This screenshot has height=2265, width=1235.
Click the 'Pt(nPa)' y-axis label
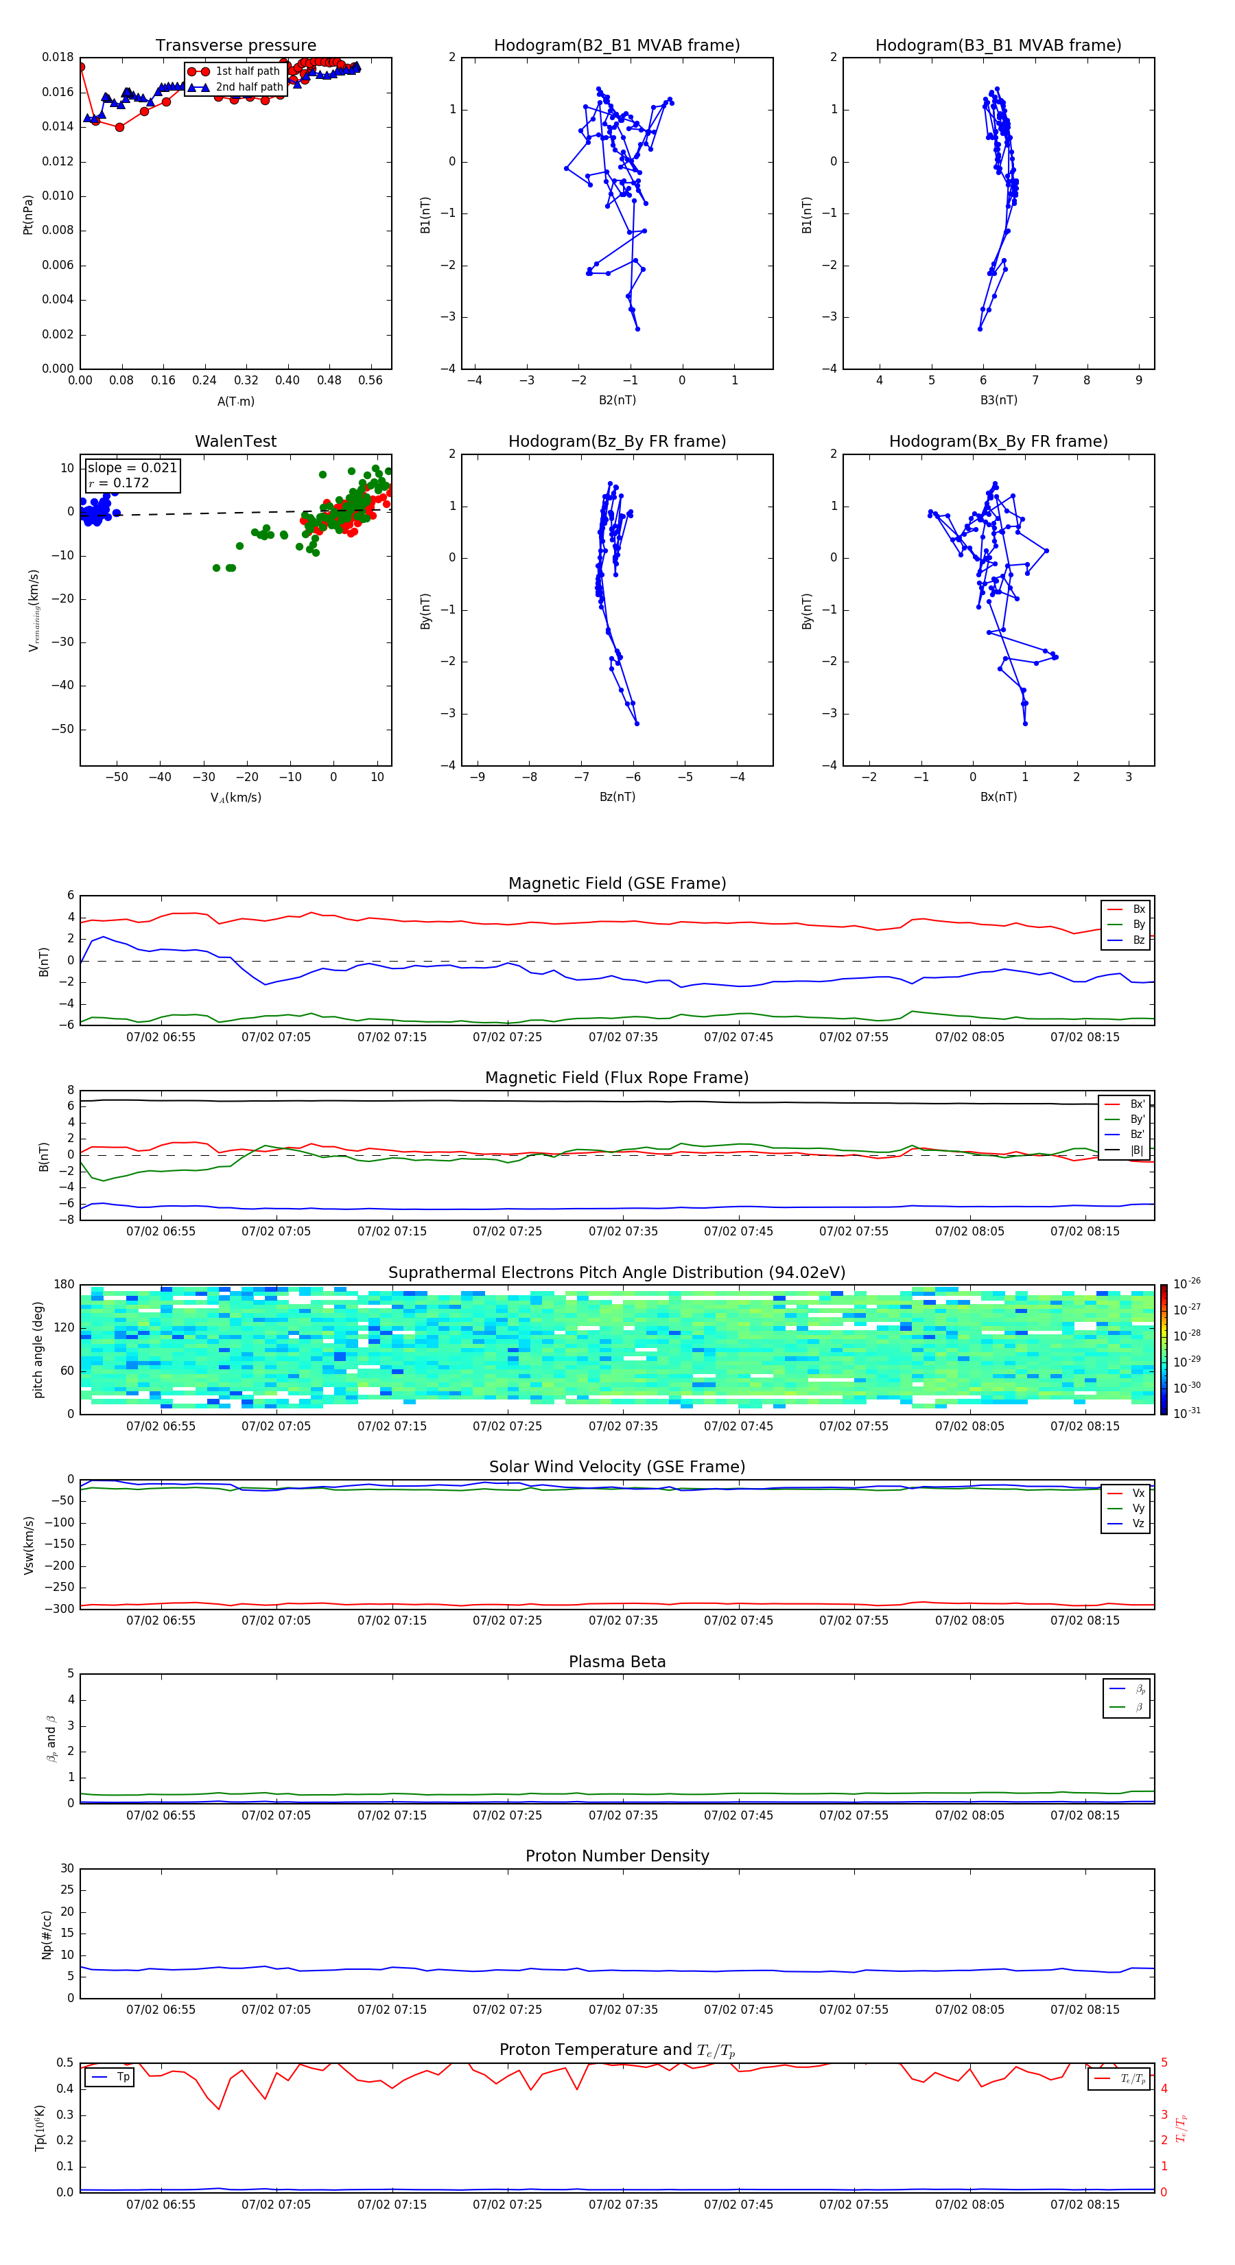pyautogui.click(x=28, y=215)
